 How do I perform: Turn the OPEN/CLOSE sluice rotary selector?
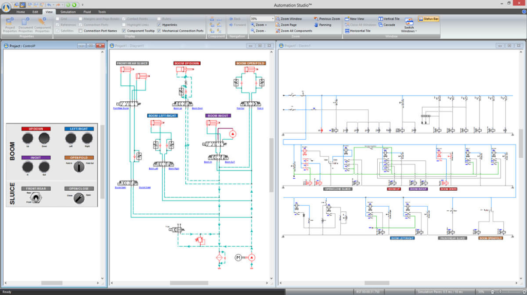pos(79,198)
